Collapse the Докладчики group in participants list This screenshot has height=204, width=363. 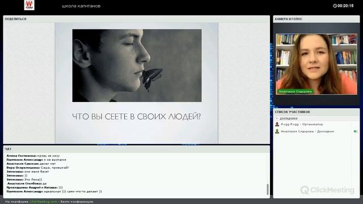[x=277, y=118]
